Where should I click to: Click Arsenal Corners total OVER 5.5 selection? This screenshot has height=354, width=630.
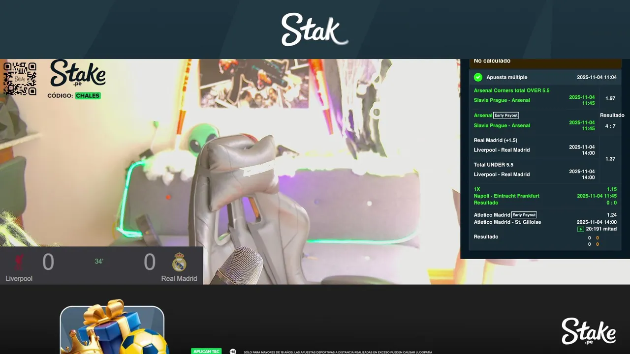click(511, 90)
